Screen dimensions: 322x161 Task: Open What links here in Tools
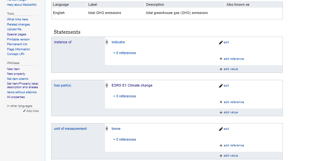[17, 19]
